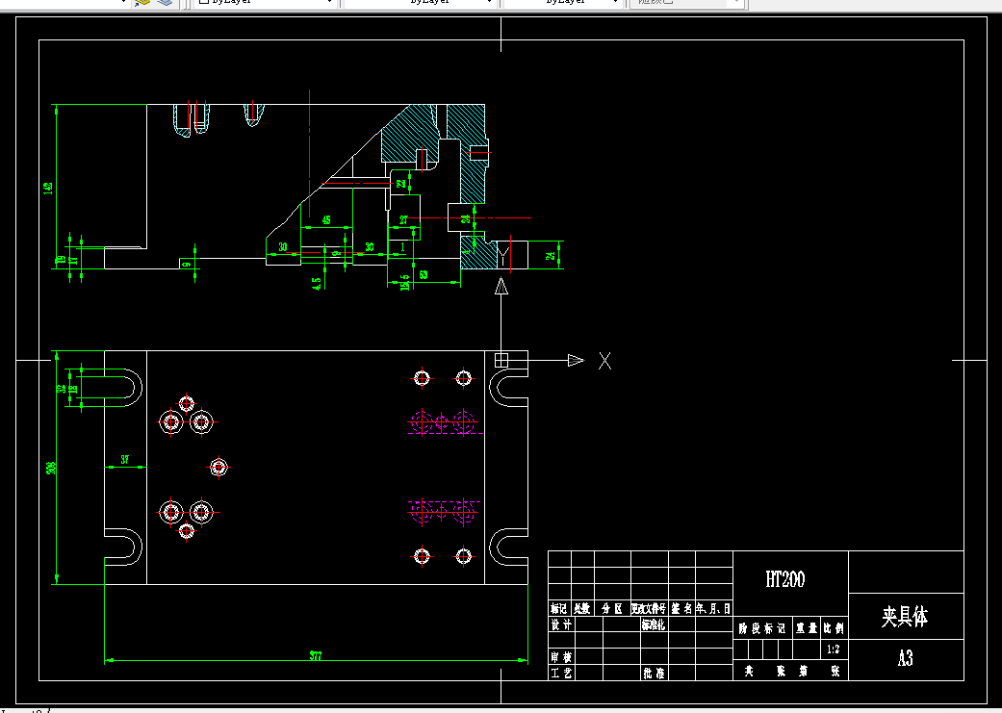The width and height of the screenshot is (1002, 713).
Task: Select the 4.5 dimension text
Action: (317, 284)
